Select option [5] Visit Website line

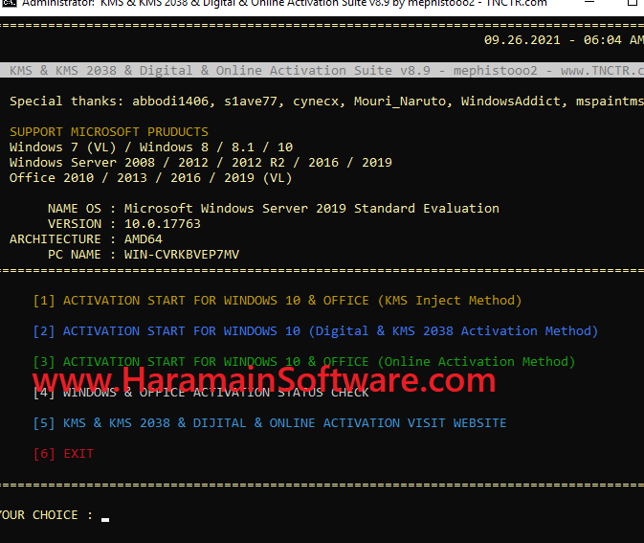(270, 423)
